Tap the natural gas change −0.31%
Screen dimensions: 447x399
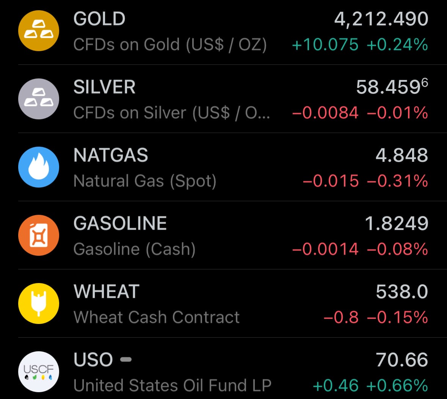[397, 181]
